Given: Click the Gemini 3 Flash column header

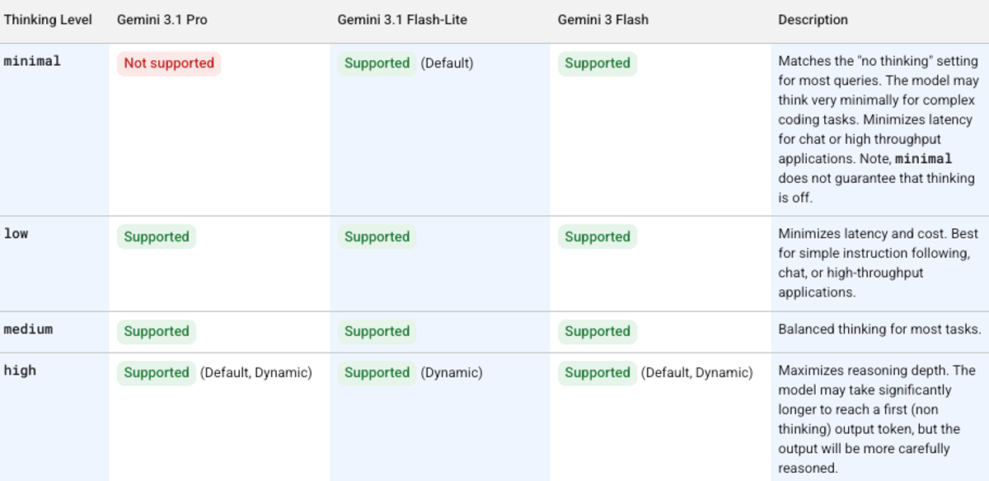Looking at the screenshot, I should click(603, 20).
